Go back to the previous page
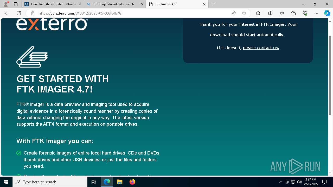The width and height of the screenshot is (333, 187). pyautogui.click(x=7, y=13)
